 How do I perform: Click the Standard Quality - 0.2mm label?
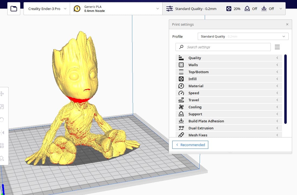point(196,9)
